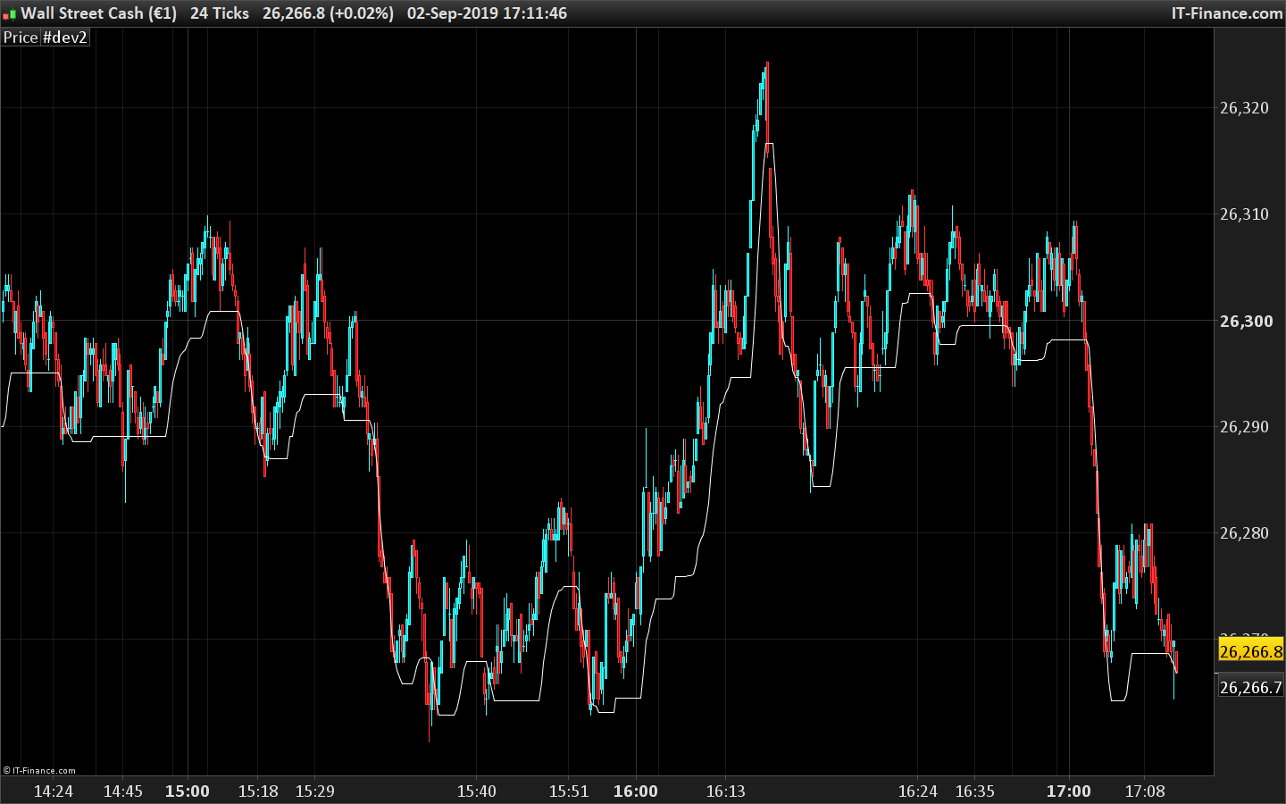Click the 14:45 time axis label

point(123,791)
